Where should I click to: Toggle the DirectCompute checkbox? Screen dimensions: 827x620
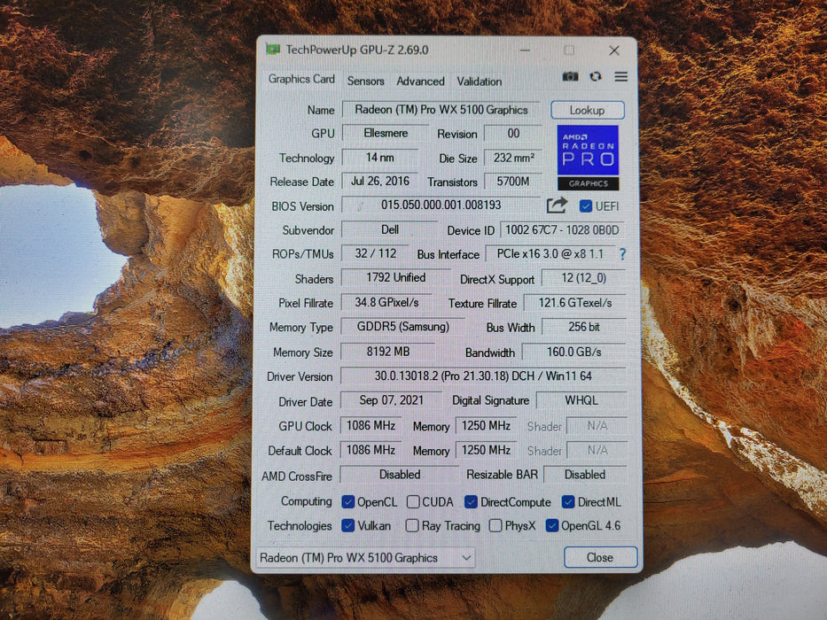coord(471,502)
